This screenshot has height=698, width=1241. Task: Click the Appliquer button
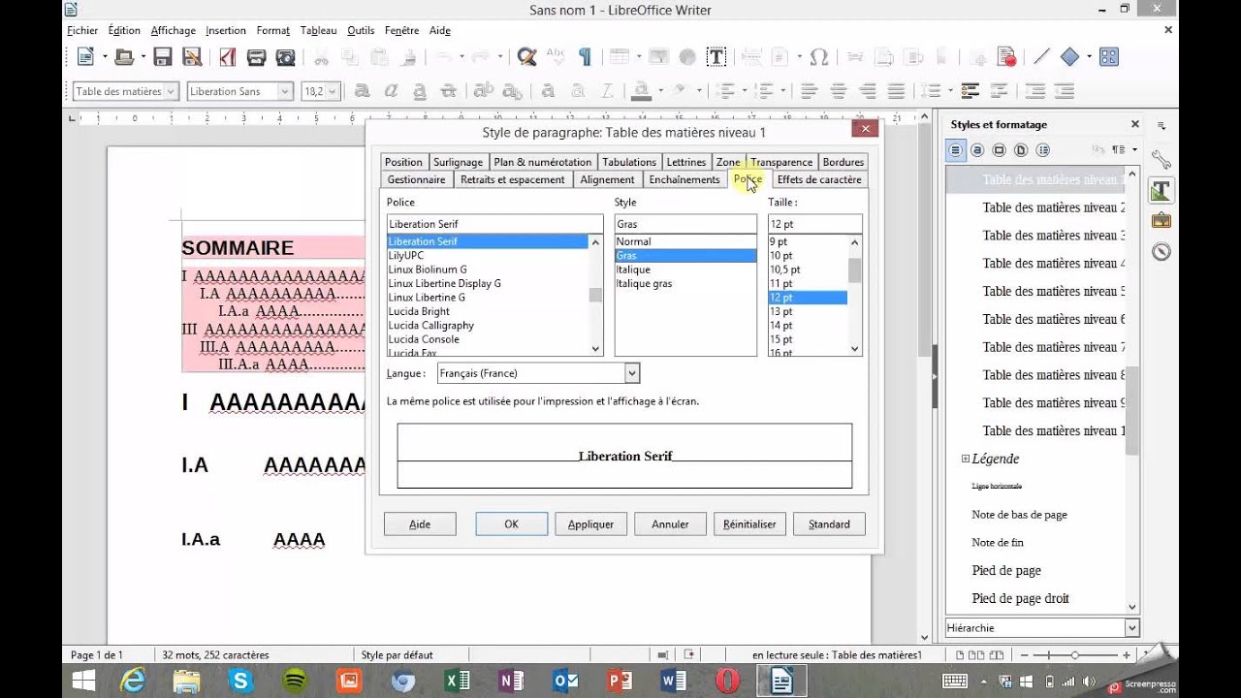(590, 523)
